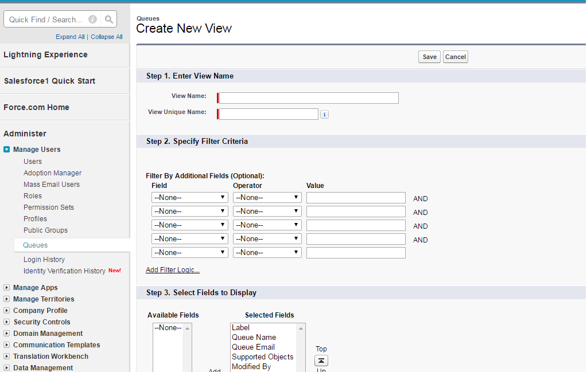Click the Quick Find info icon

click(x=92, y=19)
